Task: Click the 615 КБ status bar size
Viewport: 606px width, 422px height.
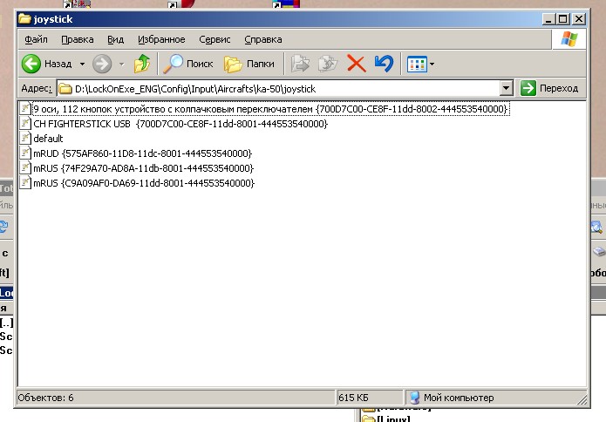Action: coord(353,398)
